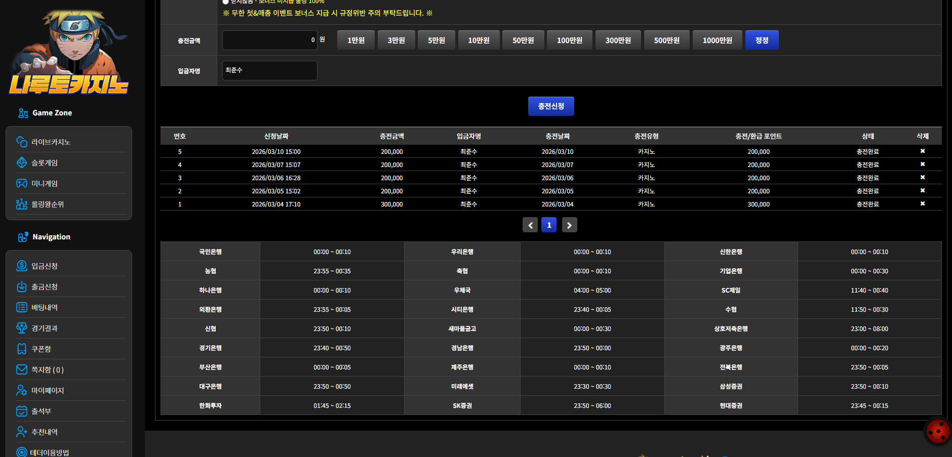
Task: Select page 1 in pagination
Action: point(549,225)
